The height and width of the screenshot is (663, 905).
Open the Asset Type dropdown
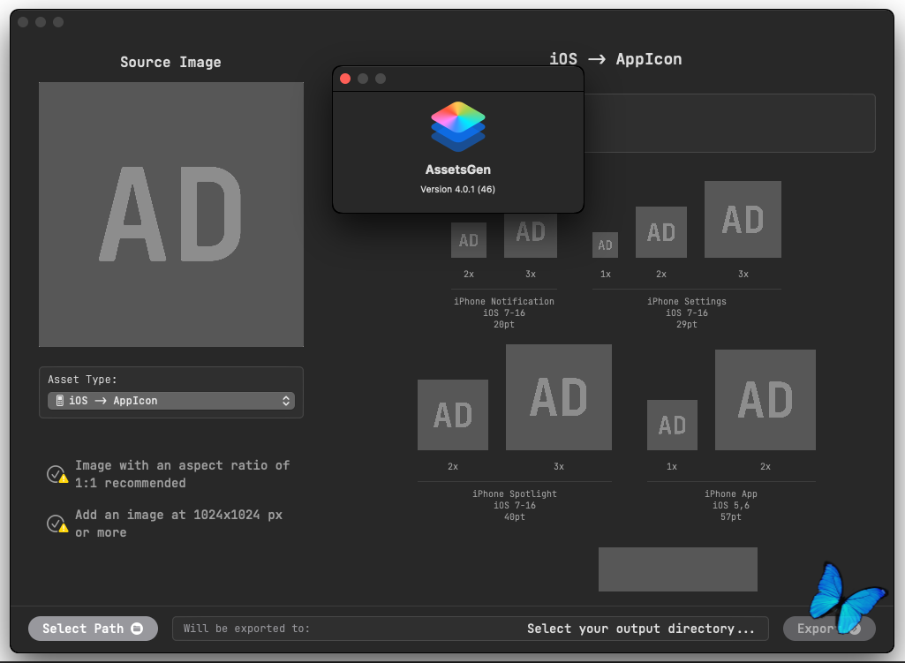click(x=170, y=401)
